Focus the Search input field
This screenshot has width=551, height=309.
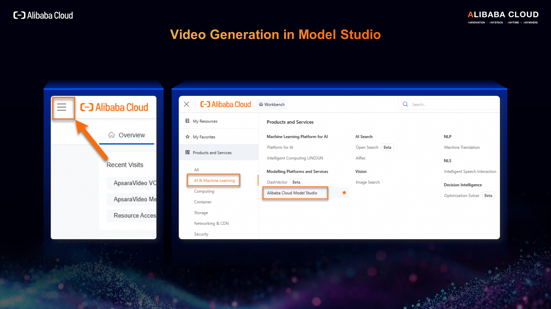[x=449, y=104]
